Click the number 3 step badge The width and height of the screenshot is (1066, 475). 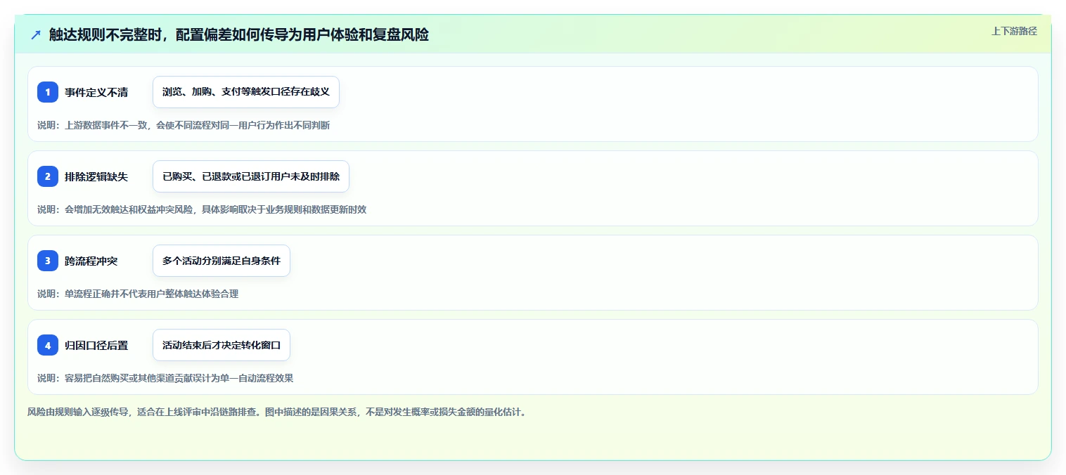[48, 261]
